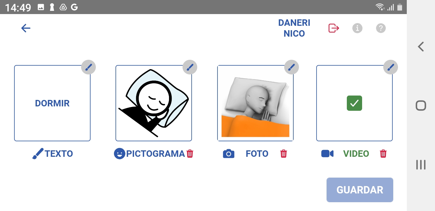The image size is (435, 211).
Task: Delete the photo with trash icon
Action: click(283, 154)
